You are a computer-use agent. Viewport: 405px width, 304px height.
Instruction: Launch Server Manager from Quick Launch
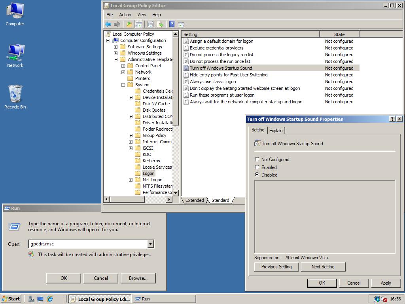tap(31, 299)
